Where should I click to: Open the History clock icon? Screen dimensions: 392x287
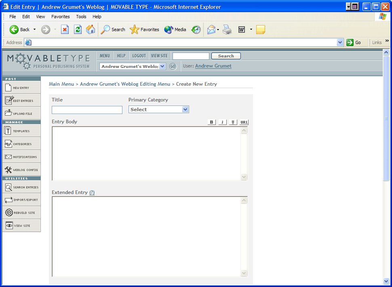[196, 30]
